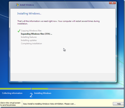Click the 'Installing features' step text
The image size is (125, 108).
pyautogui.click(x=29, y=37)
